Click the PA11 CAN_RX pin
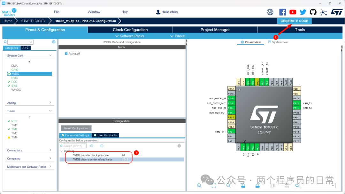The width and height of the screenshot is (345, 194). click(x=296, y=108)
